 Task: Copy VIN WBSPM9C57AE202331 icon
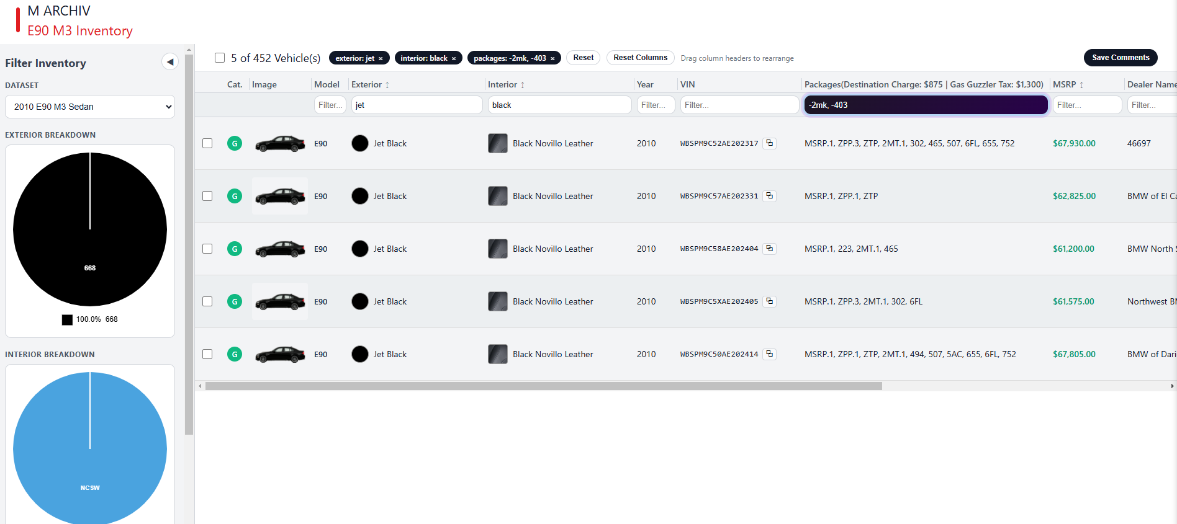point(769,196)
